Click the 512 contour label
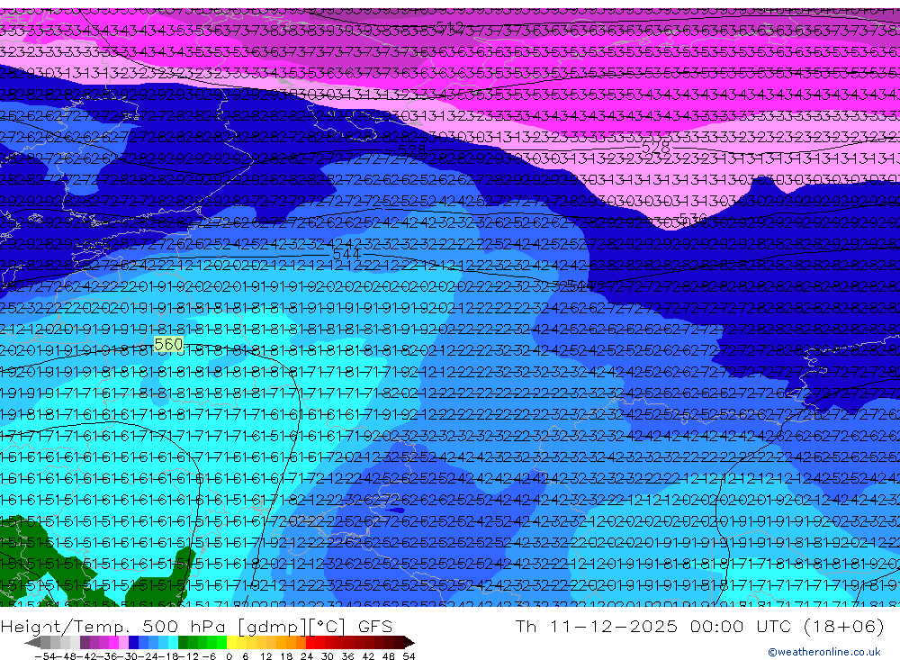The width and height of the screenshot is (900, 660). tap(449, 26)
